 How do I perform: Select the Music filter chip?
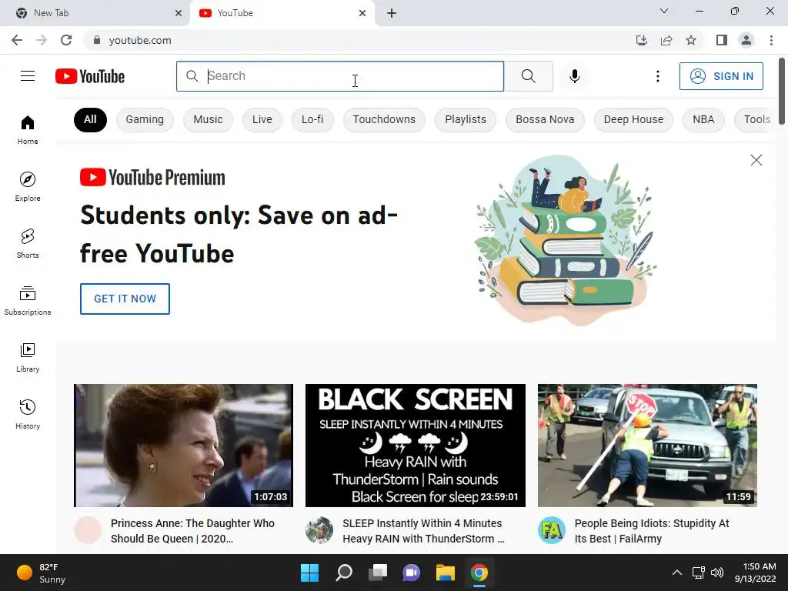208,119
